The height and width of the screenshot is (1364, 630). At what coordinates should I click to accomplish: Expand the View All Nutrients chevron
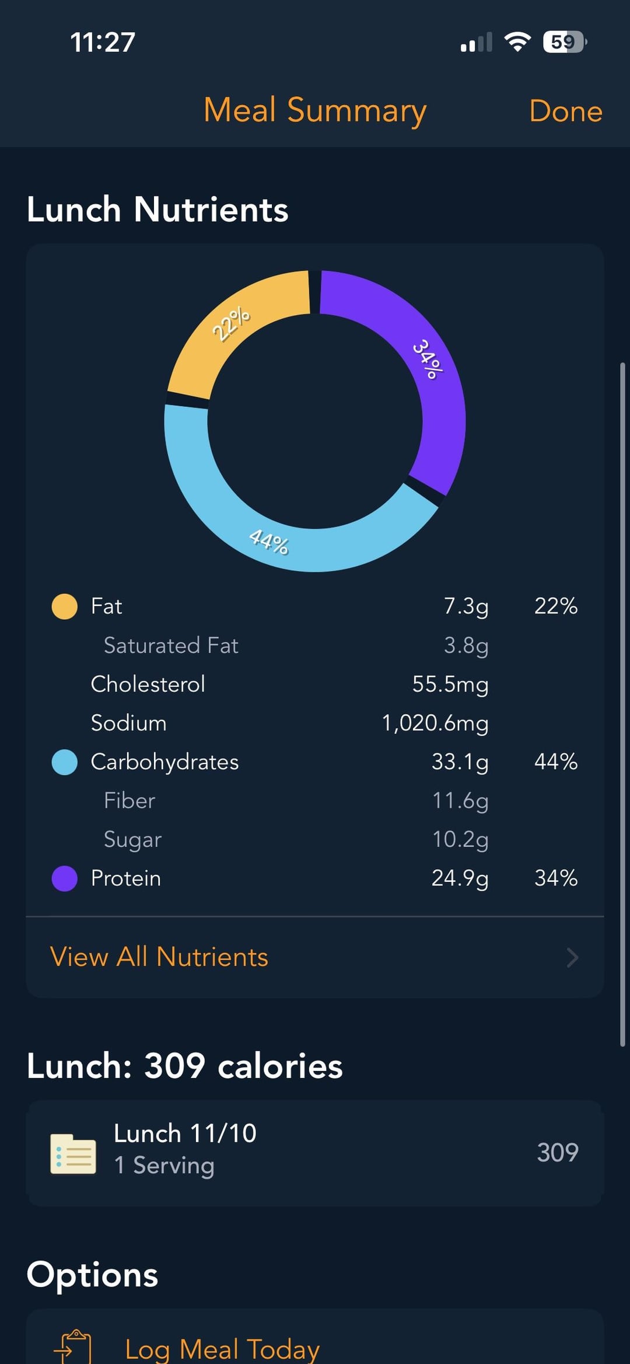point(572,958)
